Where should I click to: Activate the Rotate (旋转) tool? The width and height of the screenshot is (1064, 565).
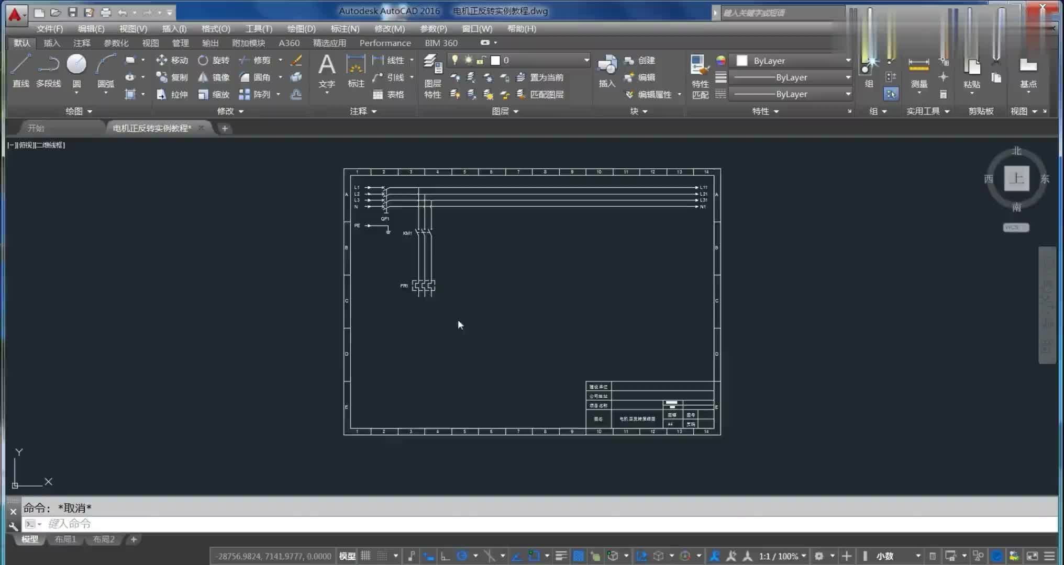click(214, 60)
